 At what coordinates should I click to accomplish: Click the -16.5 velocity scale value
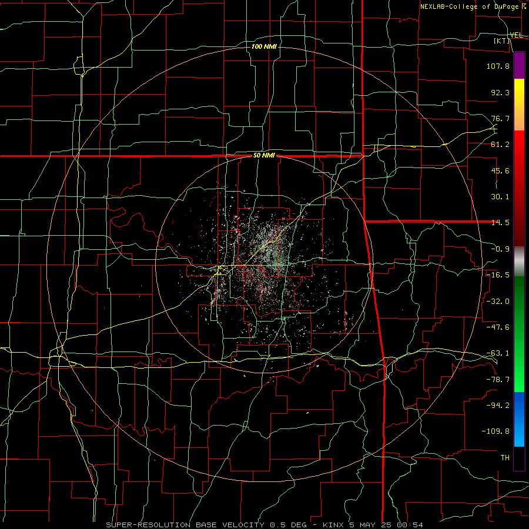(x=498, y=275)
